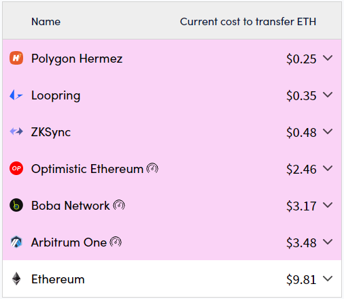Expand the Ethereum row chevron
344x299 pixels.
[x=328, y=279]
